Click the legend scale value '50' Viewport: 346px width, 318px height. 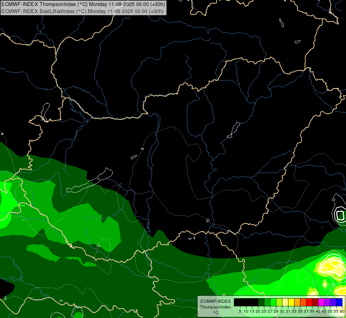point(330,311)
